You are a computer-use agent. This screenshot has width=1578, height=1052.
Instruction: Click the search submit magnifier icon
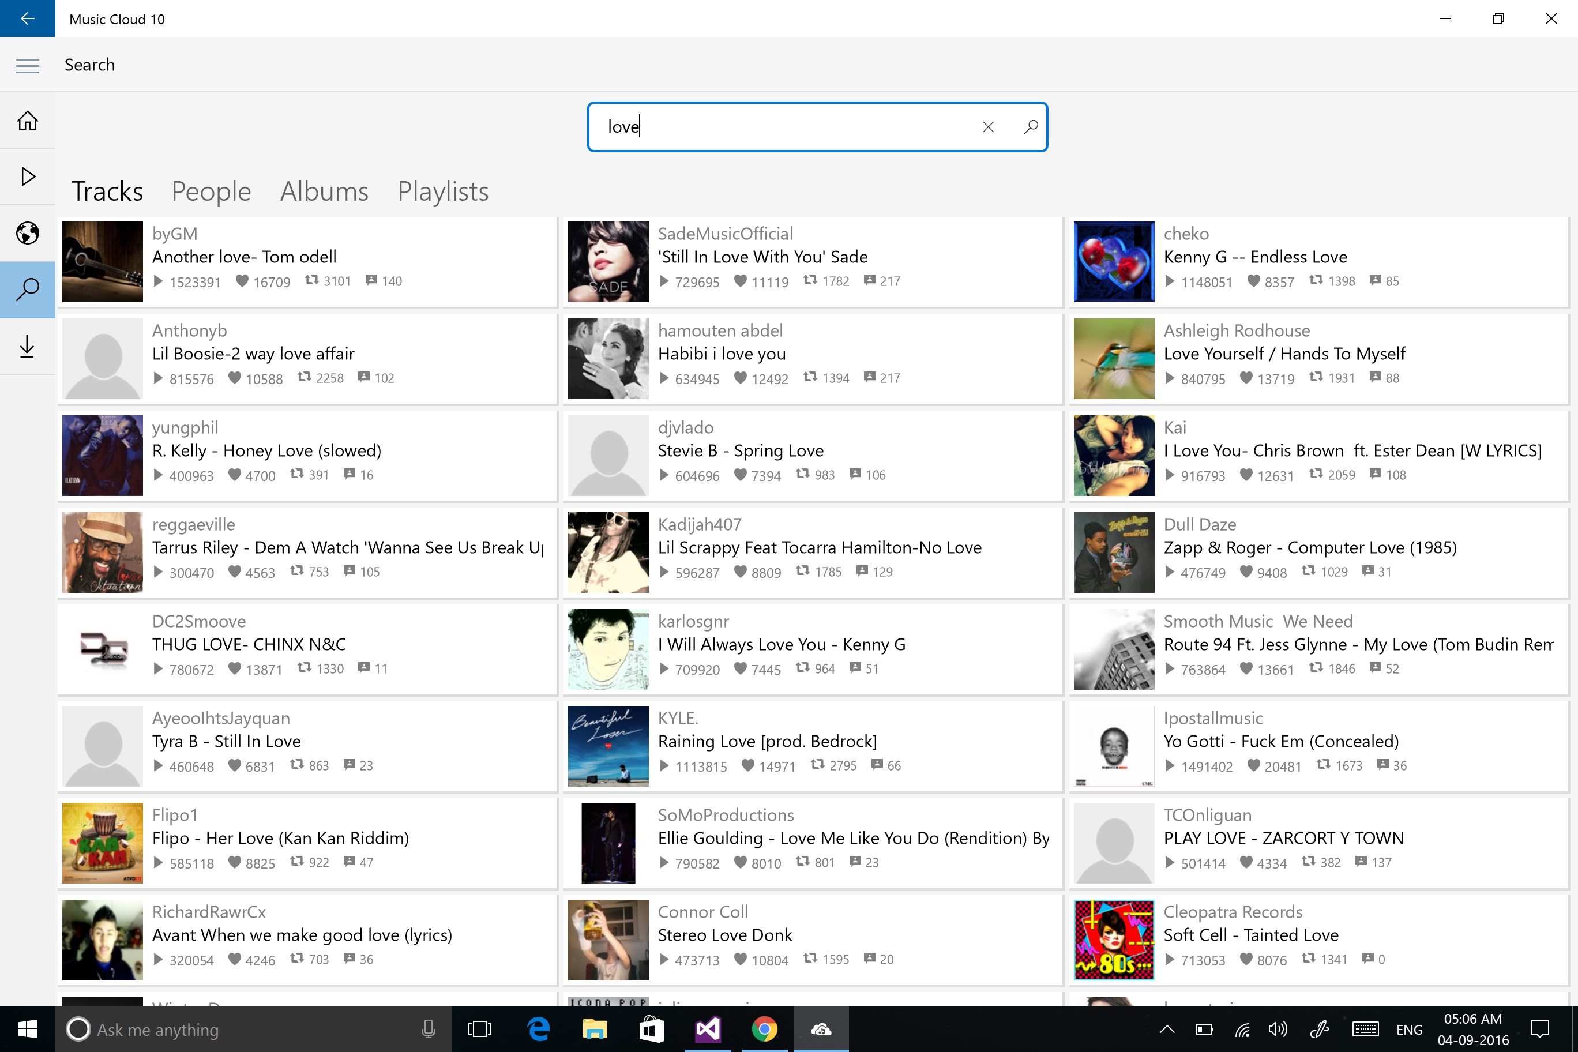[x=1031, y=127]
